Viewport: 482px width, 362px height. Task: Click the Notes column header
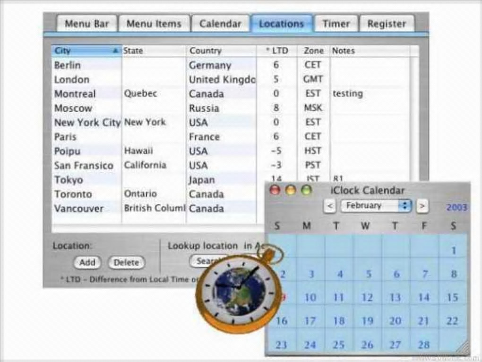(370, 51)
